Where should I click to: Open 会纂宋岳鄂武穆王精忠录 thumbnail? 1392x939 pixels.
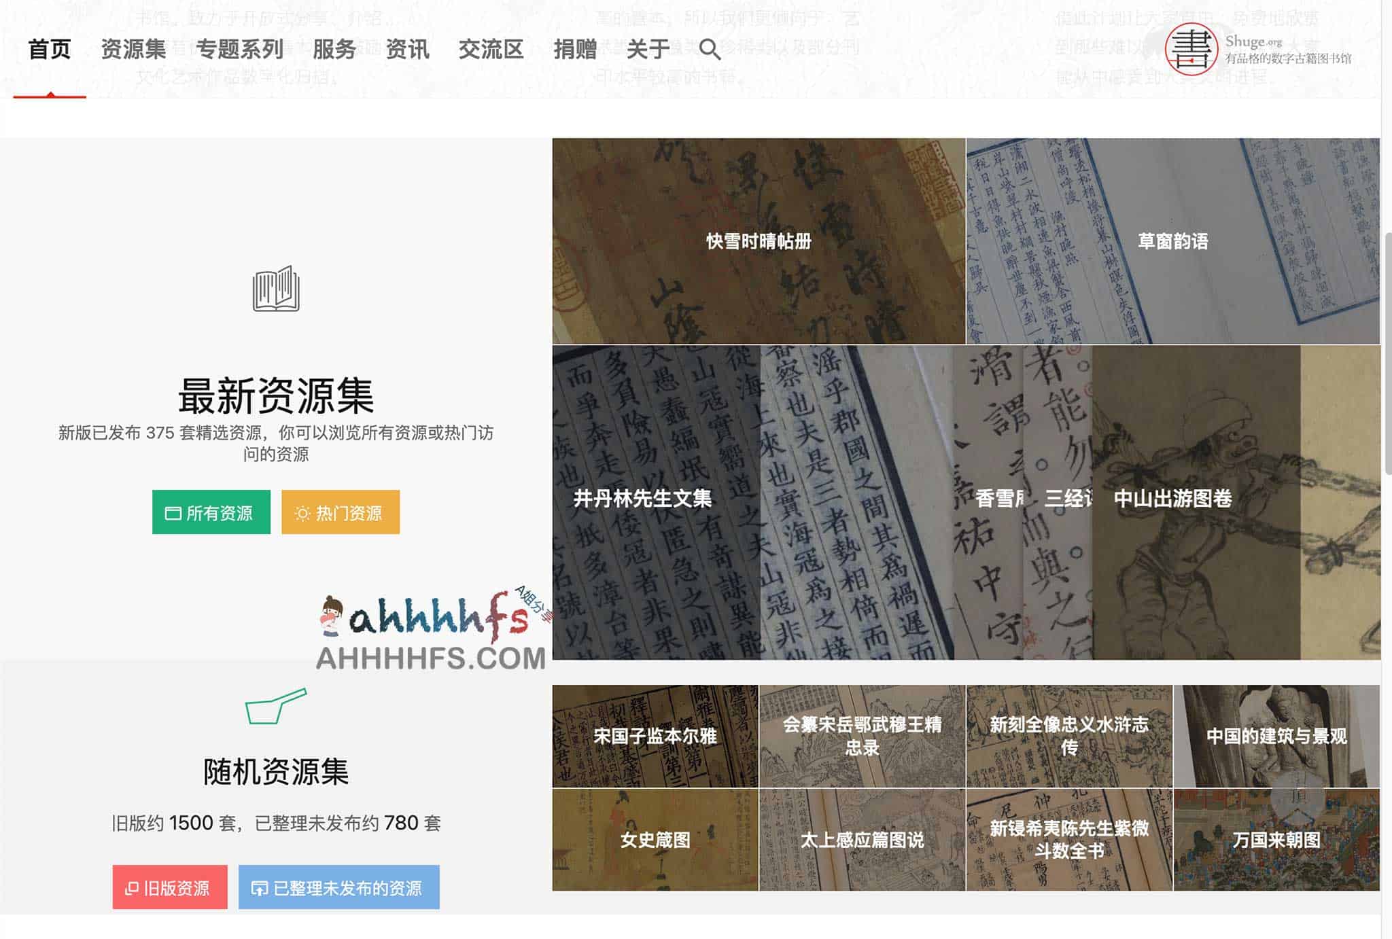pyautogui.click(x=863, y=736)
